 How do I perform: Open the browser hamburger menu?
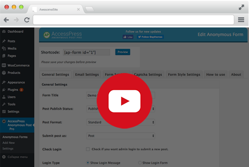[x=241, y=20]
